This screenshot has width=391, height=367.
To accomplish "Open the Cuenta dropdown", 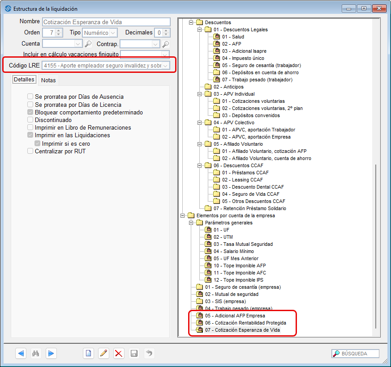I will click(x=78, y=44).
